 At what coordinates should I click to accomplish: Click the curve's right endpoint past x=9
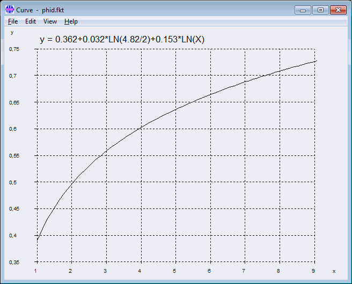click(x=317, y=61)
